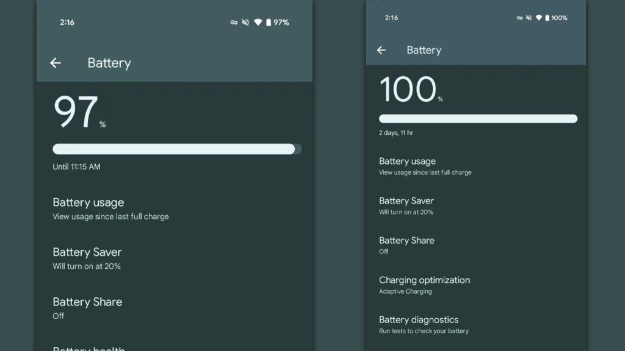This screenshot has width=625, height=351.
Task: Click the battery icon beside 100% in status bar
Action: click(547, 18)
